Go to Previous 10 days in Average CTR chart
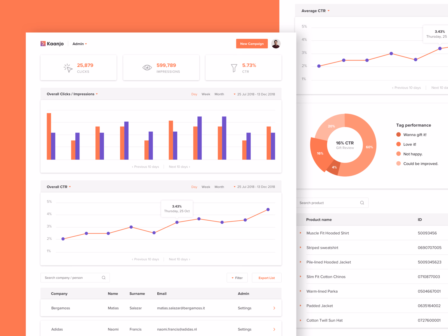The width and height of the screenshot is (448, 336). coord(406,88)
